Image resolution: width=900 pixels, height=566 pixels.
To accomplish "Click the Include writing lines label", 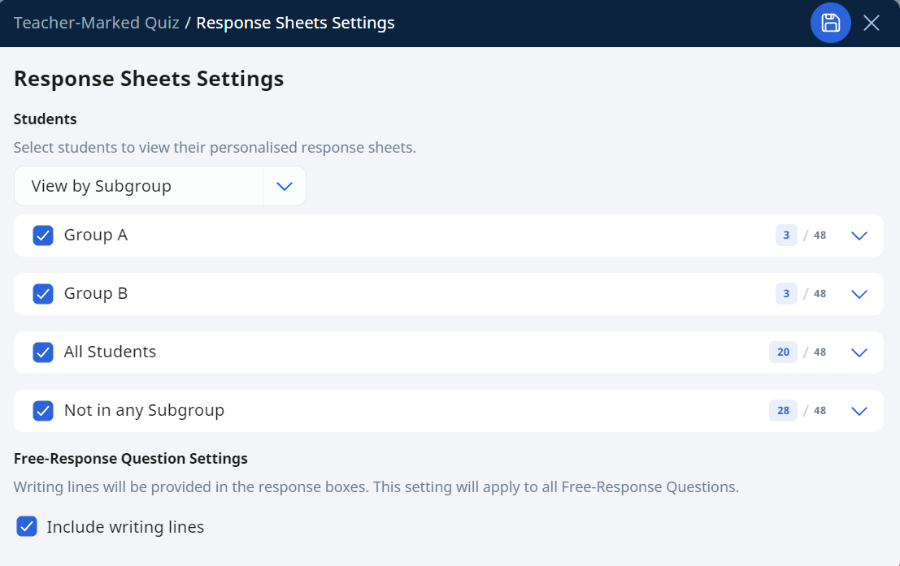I will tap(125, 527).
